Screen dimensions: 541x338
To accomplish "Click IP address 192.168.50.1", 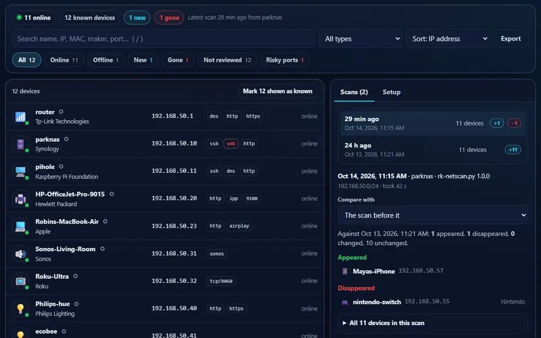I will (x=172, y=116).
